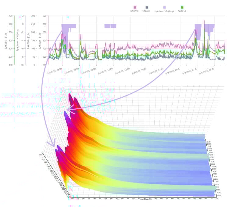
Task: Toggle the SAK254 series via its legend label
Action: [182, 11]
